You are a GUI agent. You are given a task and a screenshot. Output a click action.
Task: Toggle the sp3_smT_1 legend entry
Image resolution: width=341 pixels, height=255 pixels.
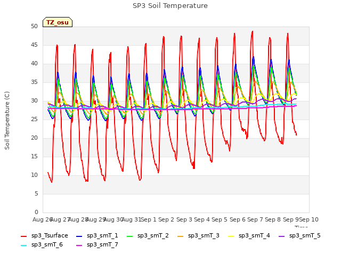point(97,236)
